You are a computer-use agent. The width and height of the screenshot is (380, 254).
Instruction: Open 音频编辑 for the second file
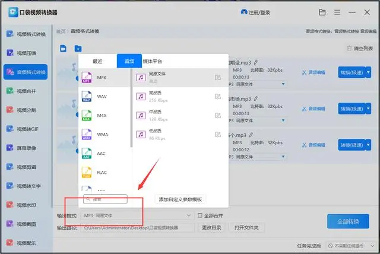(313, 109)
